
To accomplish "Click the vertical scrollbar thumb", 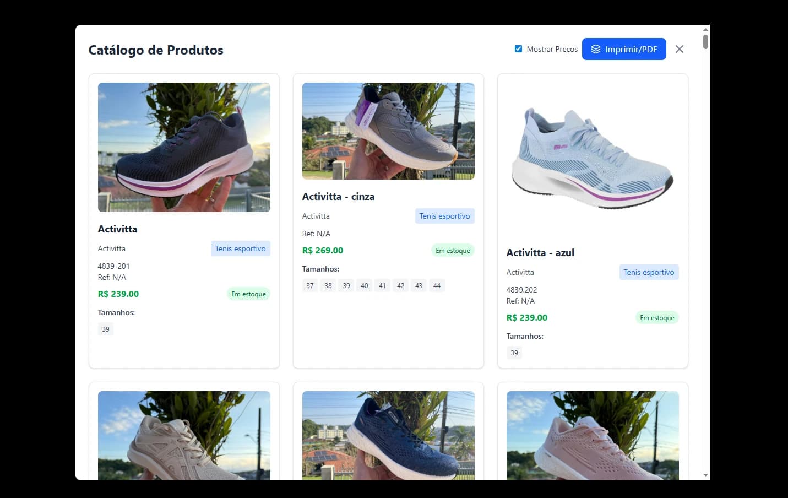I will [705, 42].
